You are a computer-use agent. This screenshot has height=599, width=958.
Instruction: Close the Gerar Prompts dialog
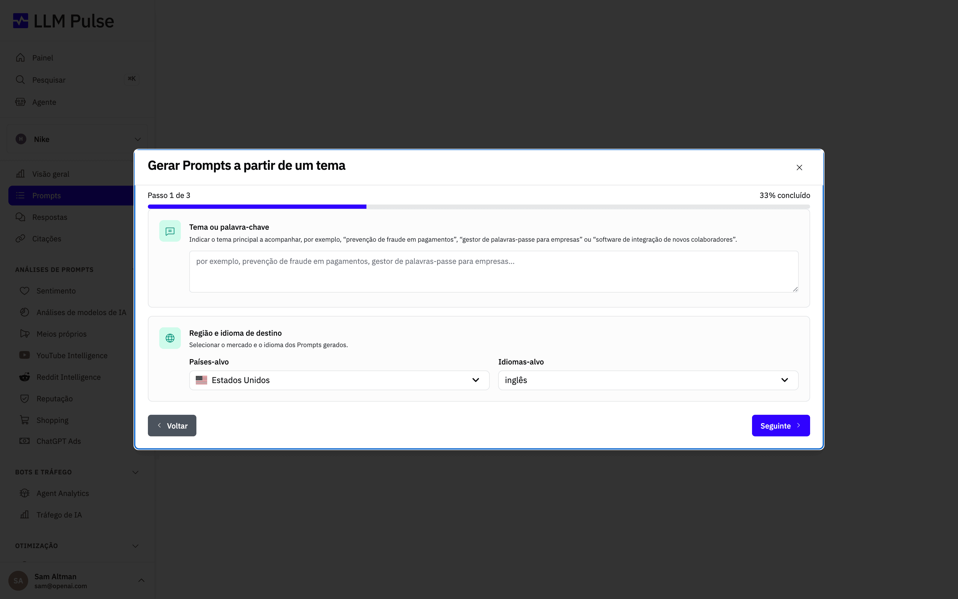(x=799, y=168)
